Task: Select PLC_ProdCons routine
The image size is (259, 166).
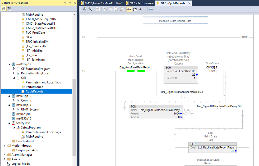Action: [x=35, y=33]
